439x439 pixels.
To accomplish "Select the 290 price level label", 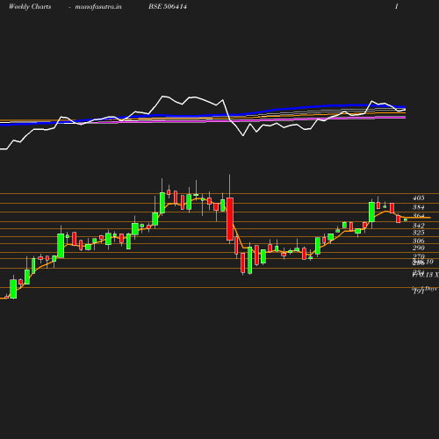I will 419,248.
